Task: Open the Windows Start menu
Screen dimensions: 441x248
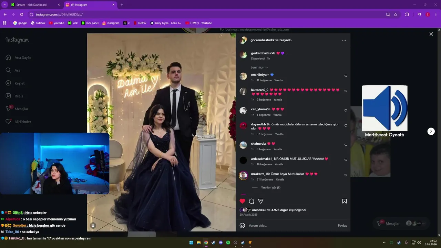Action: tap(191, 242)
